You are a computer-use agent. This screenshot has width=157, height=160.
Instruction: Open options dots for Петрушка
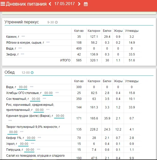pyautogui.click(x=38, y=149)
